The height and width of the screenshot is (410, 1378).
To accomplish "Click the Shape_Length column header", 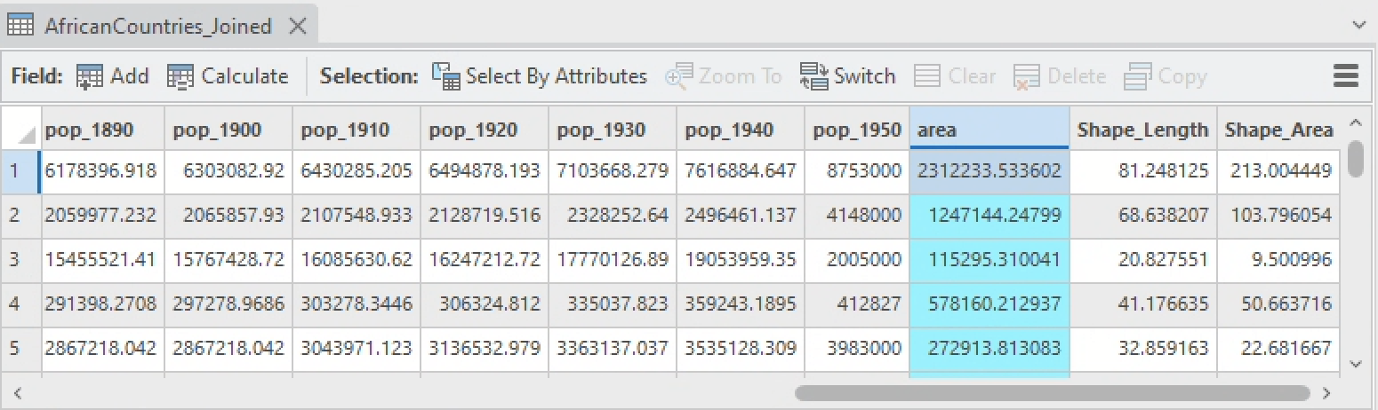I will click(1142, 130).
